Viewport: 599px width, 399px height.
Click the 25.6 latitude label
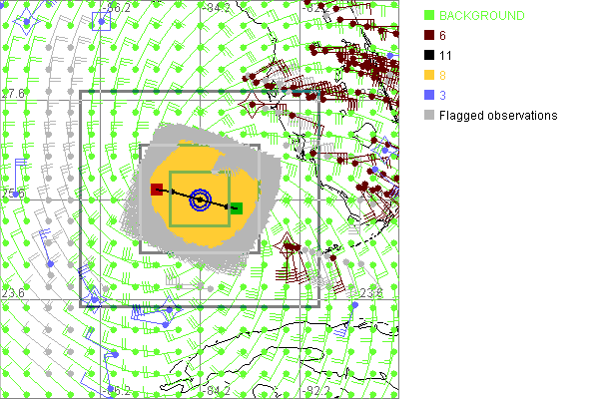tap(12, 194)
